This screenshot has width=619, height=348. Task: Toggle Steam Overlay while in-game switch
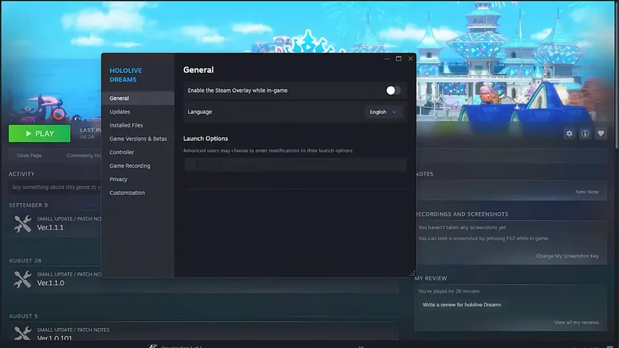393,91
